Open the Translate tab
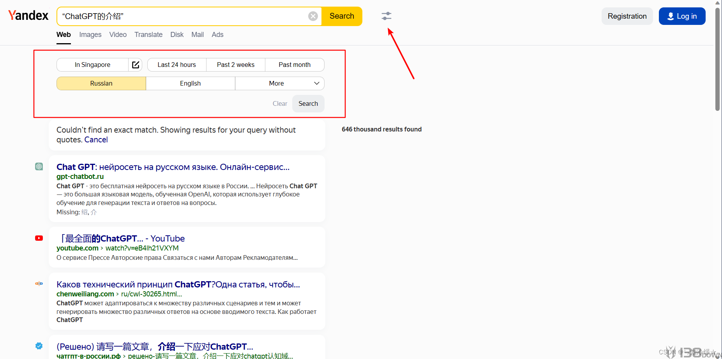The height and width of the screenshot is (359, 722). [x=148, y=35]
